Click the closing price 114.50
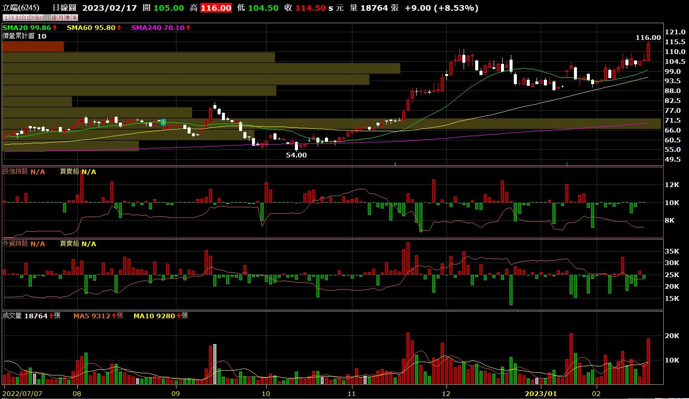Image resolution: width=689 pixels, height=399 pixels. [310, 8]
